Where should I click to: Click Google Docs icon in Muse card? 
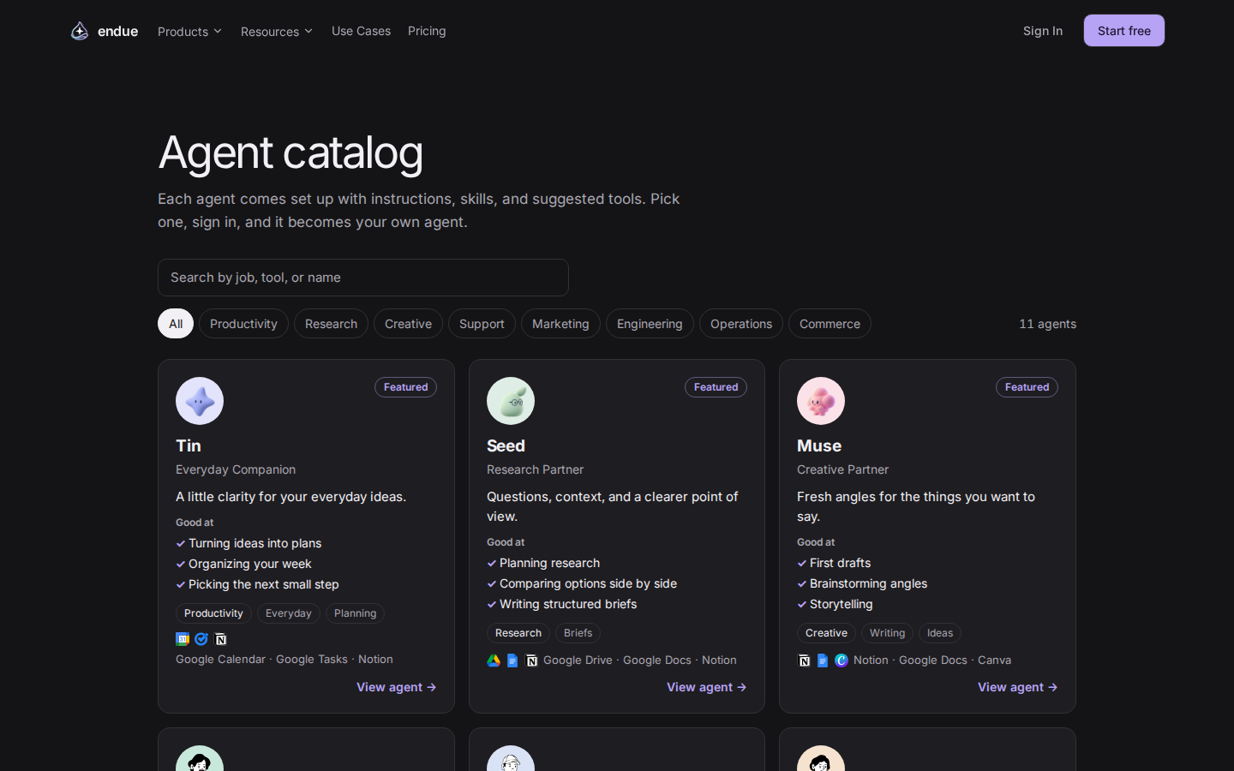click(x=823, y=660)
